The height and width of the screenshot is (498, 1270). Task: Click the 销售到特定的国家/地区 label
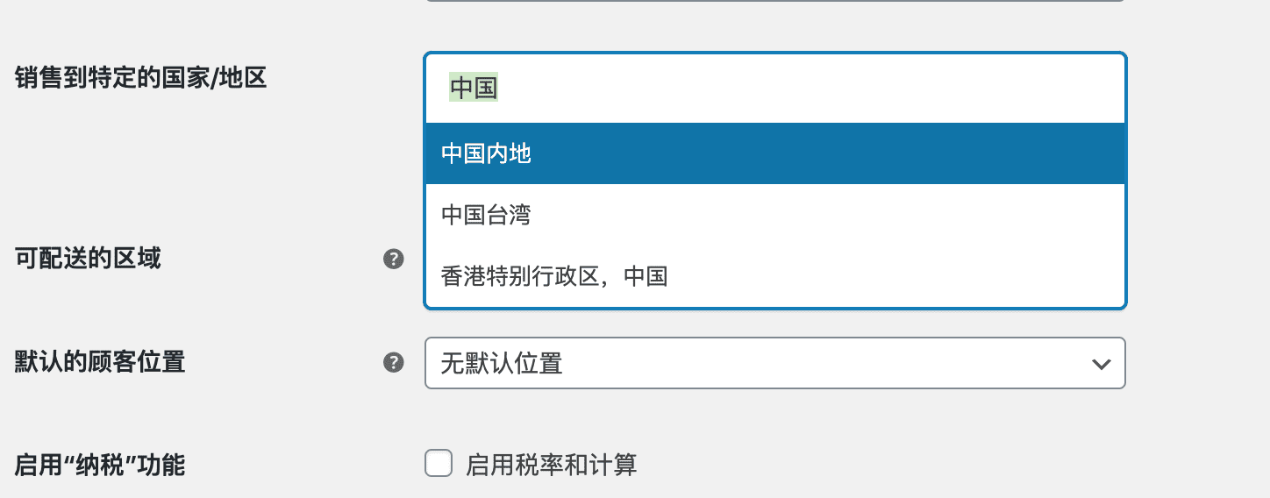tap(140, 78)
